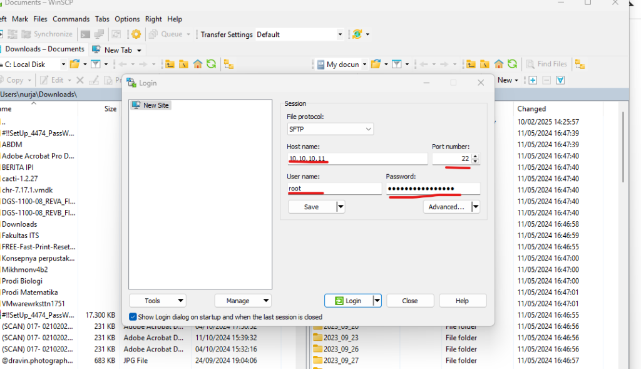The image size is (641, 369).
Task: Select New Site in the site list
Action: pyautogui.click(x=155, y=105)
